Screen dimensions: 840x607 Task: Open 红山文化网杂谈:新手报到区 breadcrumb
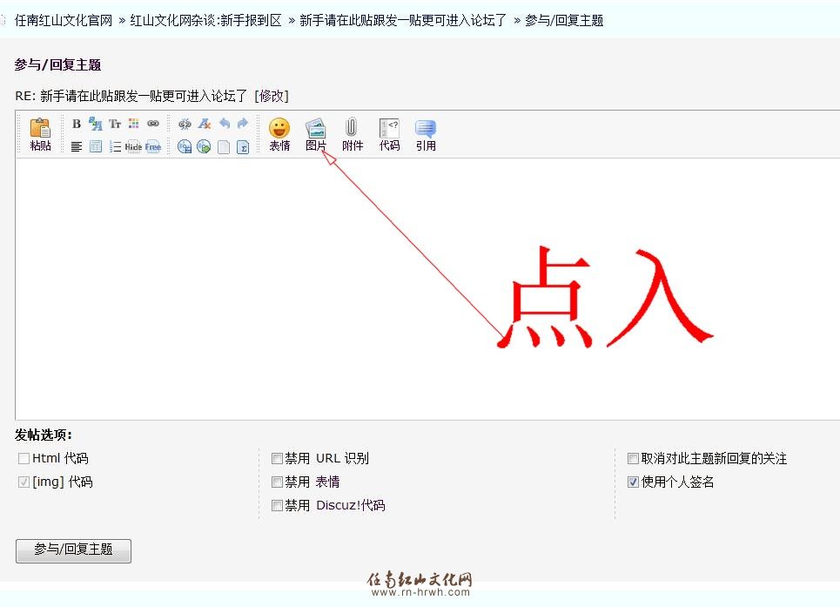point(205,20)
